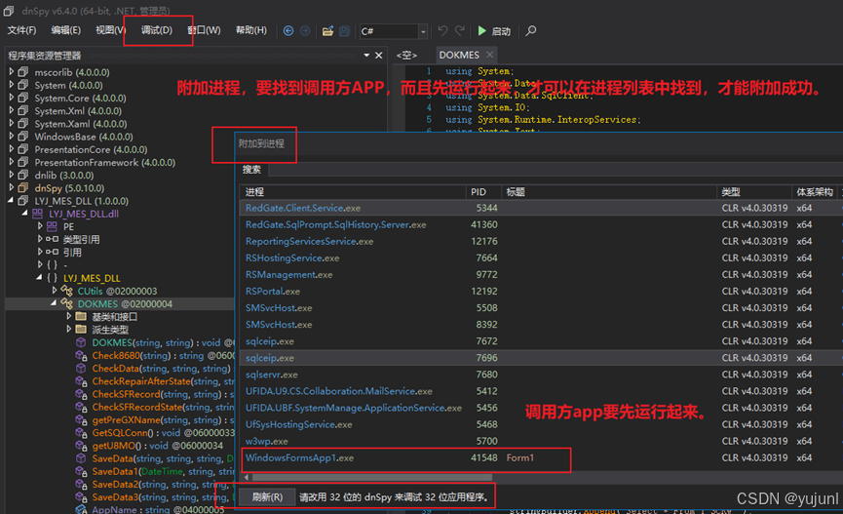Expand the mscorlib assembly node

12,71
